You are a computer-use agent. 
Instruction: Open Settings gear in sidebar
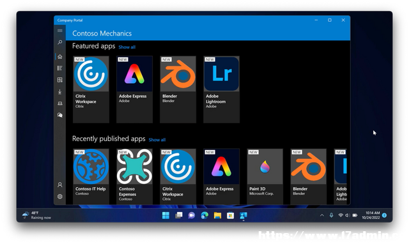(x=59, y=197)
